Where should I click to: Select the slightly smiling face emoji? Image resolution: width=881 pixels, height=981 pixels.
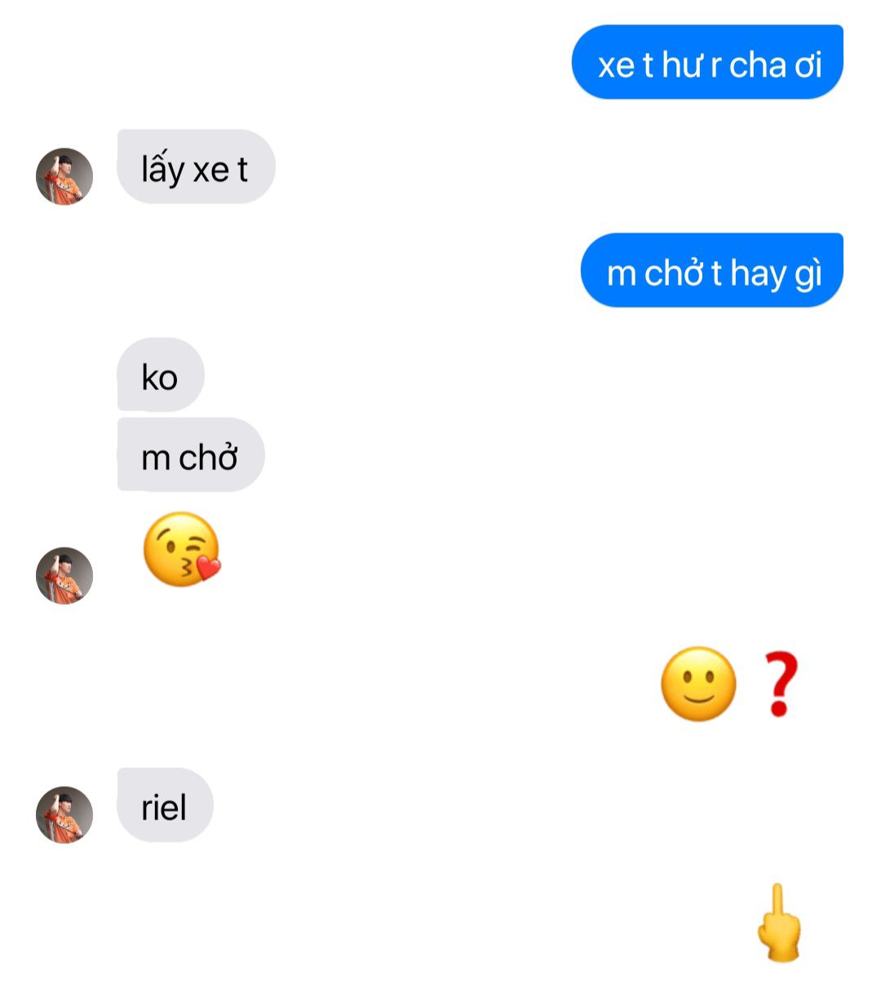coord(698,684)
